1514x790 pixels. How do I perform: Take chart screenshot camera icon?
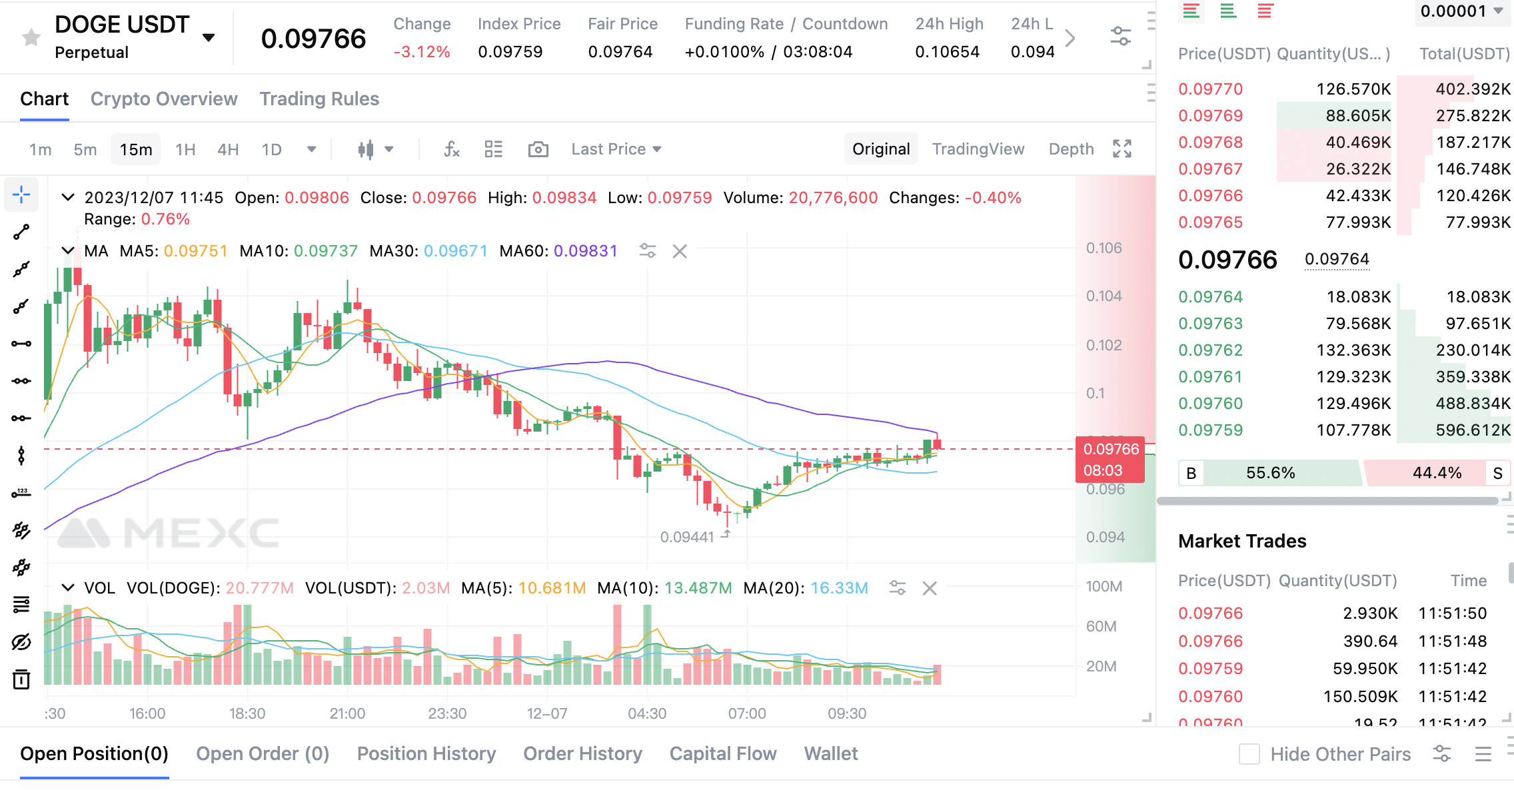click(538, 149)
